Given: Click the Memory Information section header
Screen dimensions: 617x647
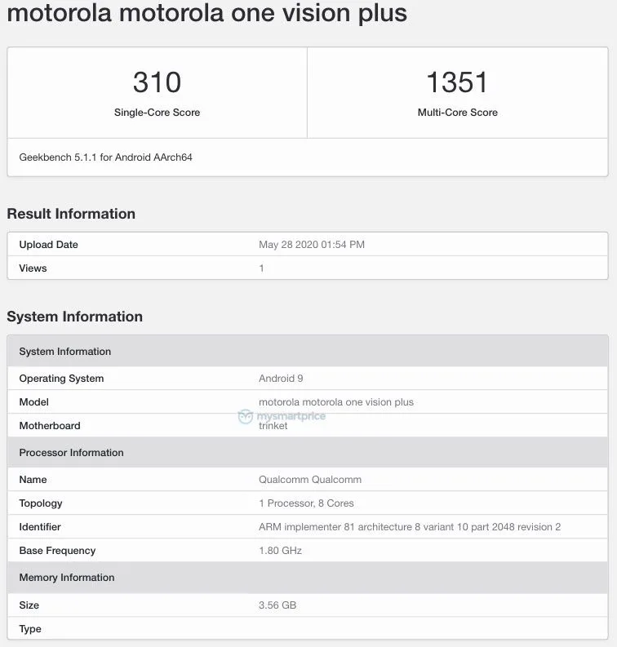Looking at the screenshot, I should (x=67, y=578).
